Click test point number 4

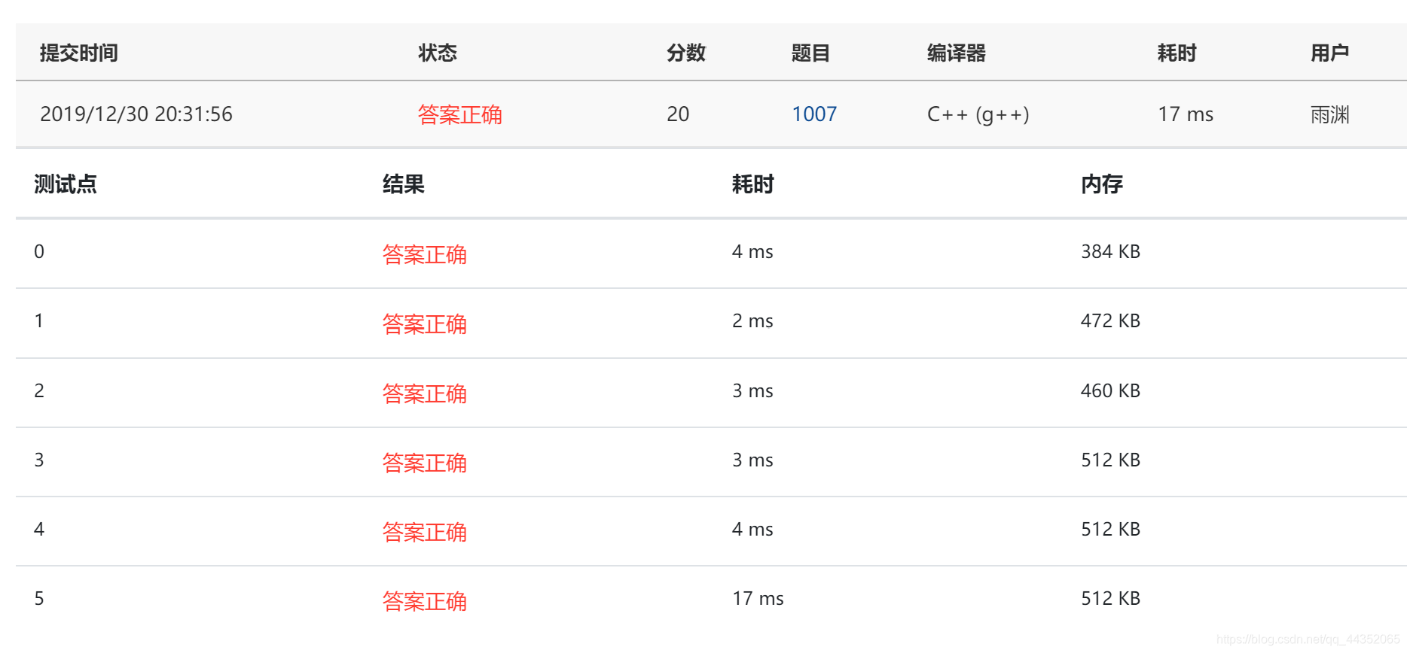(x=39, y=529)
